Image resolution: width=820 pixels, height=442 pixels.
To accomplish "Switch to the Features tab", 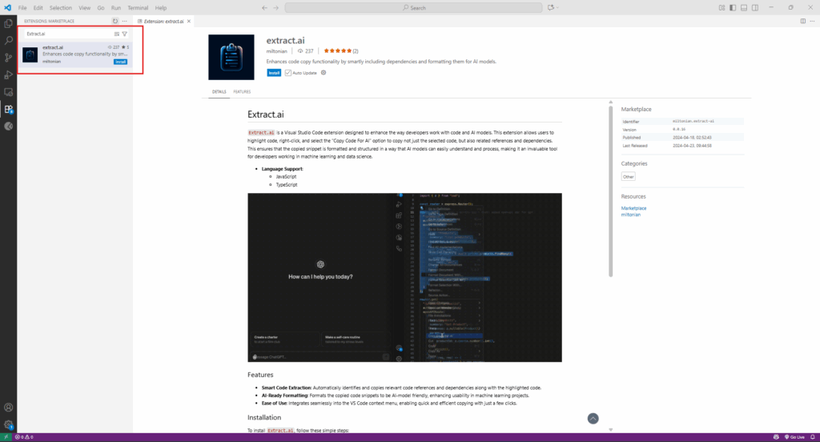I will point(242,92).
